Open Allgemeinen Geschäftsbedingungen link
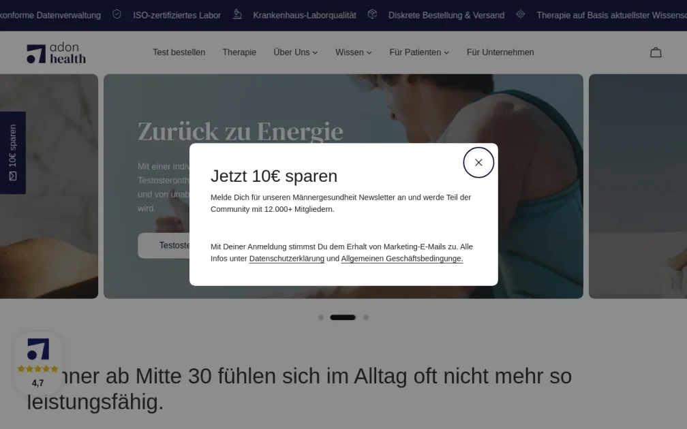 (401, 259)
